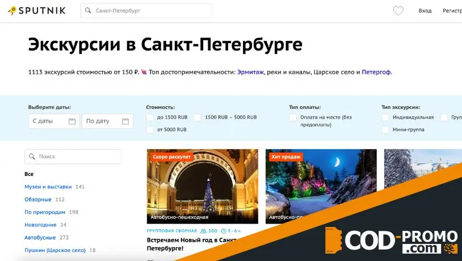This screenshot has height=261, width=462.
Task: Click 'ГРУППОВАЯ СБОРНАЯ' label on first card
Action: 172,231
